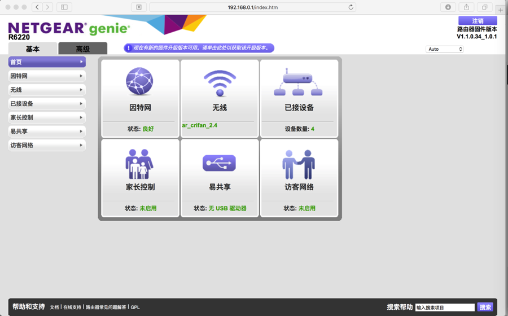Viewport: 508px width, 316px height.
Task: Click the R6220 model label
Action: click(x=19, y=37)
